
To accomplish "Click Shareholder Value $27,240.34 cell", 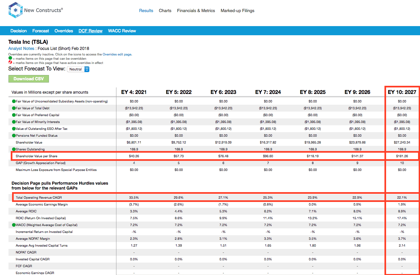I will coord(402,142).
